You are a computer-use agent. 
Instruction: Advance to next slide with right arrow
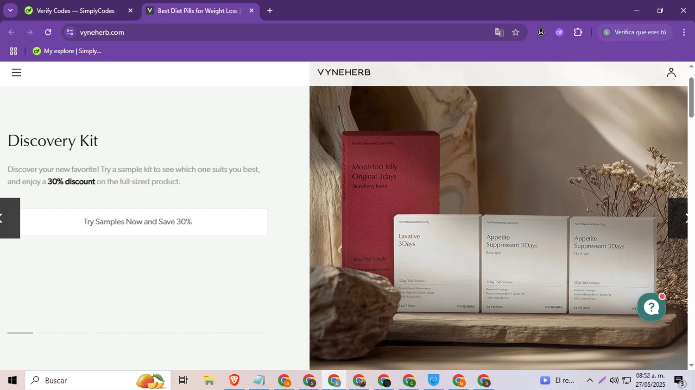click(x=678, y=218)
